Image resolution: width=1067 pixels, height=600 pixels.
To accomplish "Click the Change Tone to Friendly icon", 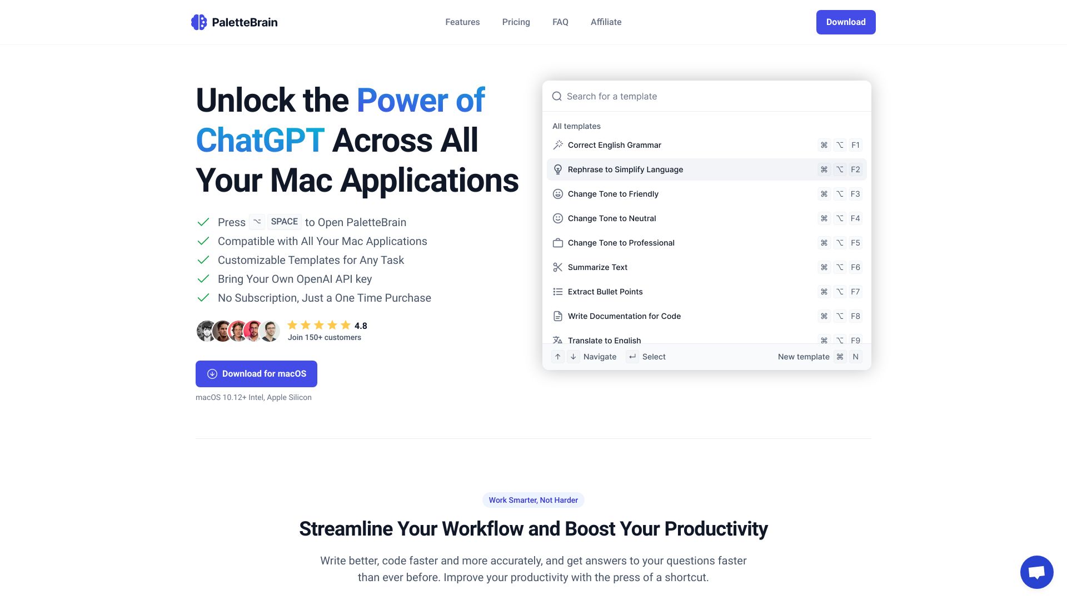I will click(x=557, y=193).
